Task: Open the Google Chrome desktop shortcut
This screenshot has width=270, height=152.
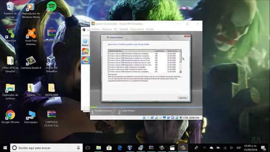Action: click(10, 117)
